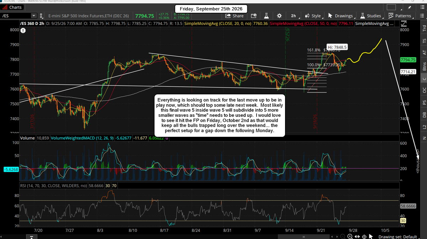This screenshot has height=239, width=427.
Task: Click the Hi: 7848.5 price label
Action: point(337,47)
